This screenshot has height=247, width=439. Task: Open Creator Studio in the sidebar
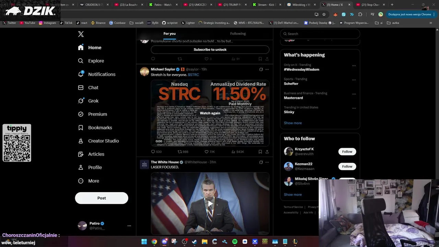point(98,141)
